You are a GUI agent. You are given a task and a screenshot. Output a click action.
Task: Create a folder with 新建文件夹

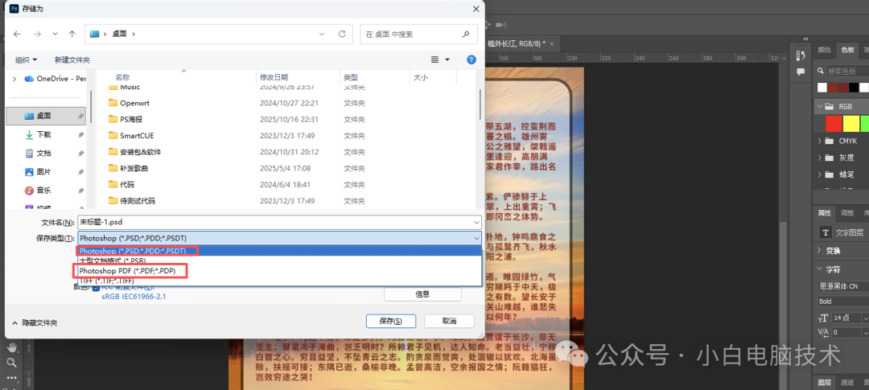pos(72,60)
